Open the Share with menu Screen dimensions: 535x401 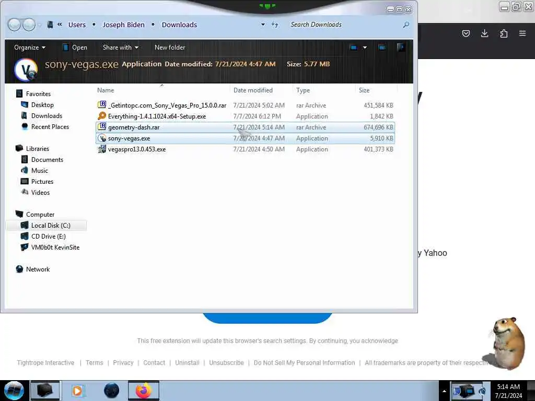pos(121,48)
